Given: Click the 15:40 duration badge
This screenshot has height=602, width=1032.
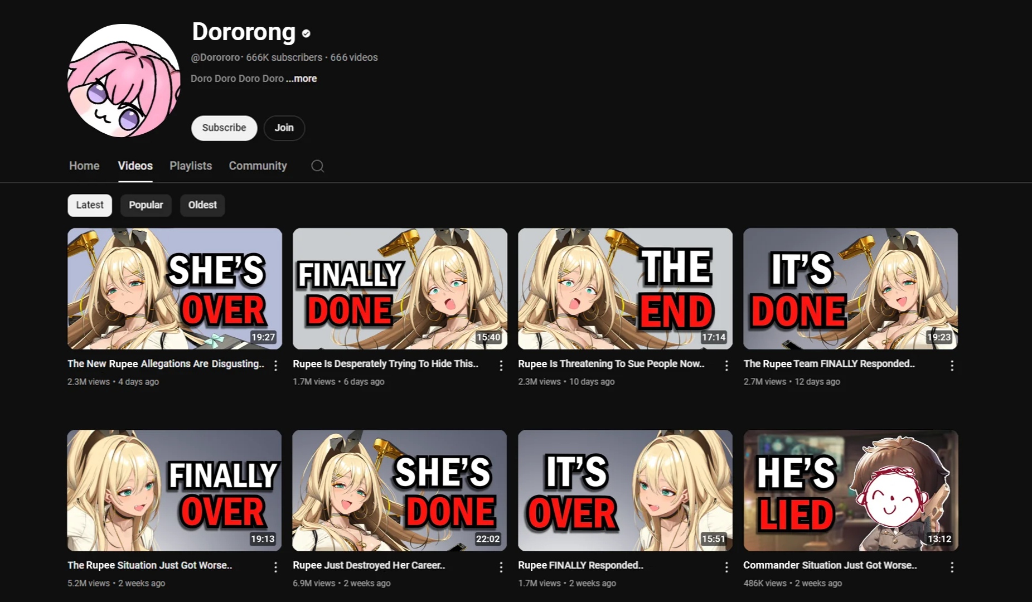Looking at the screenshot, I should pyautogui.click(x=488, y=337).
